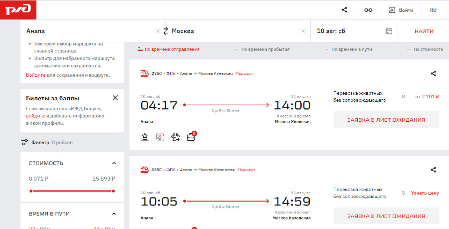Clear the Анапа departure field
The width and height of the screenshot is (449, 229).
[158, 31]
